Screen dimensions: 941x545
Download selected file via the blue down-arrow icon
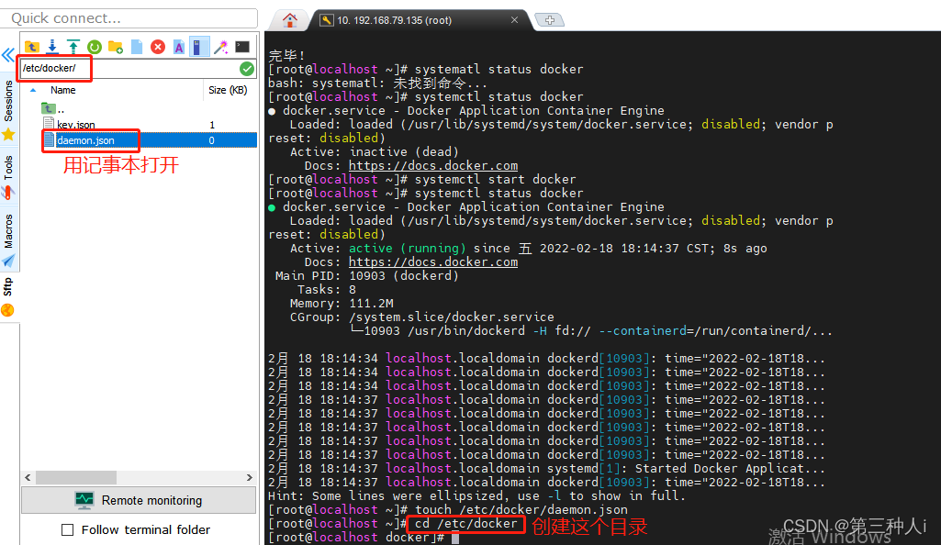coord(52,47)
